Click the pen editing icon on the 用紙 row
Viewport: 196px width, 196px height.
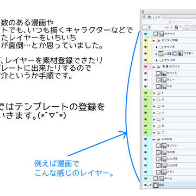click(x=150, y=185)
